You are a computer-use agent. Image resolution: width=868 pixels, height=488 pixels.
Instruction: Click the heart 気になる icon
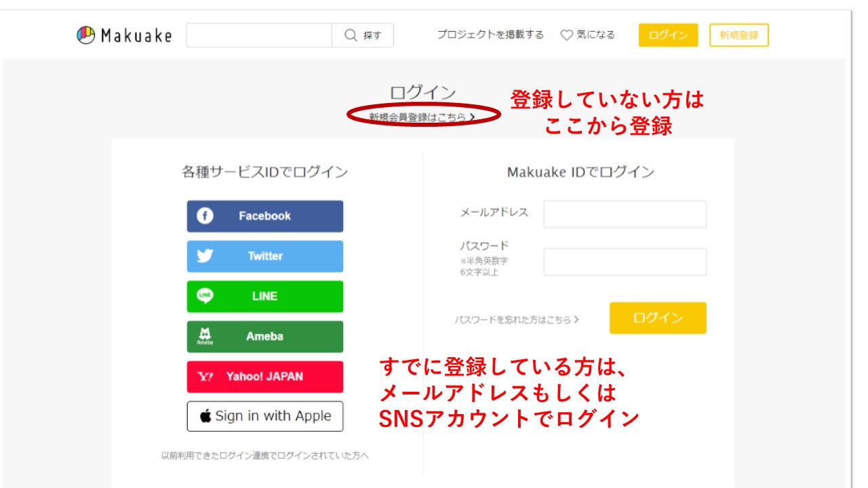(566, 35)
